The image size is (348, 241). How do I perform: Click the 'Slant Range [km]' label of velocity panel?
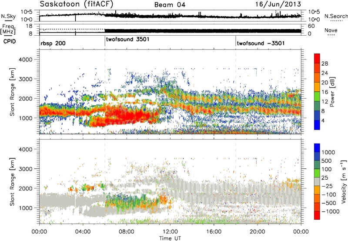(x=12, y=181)
